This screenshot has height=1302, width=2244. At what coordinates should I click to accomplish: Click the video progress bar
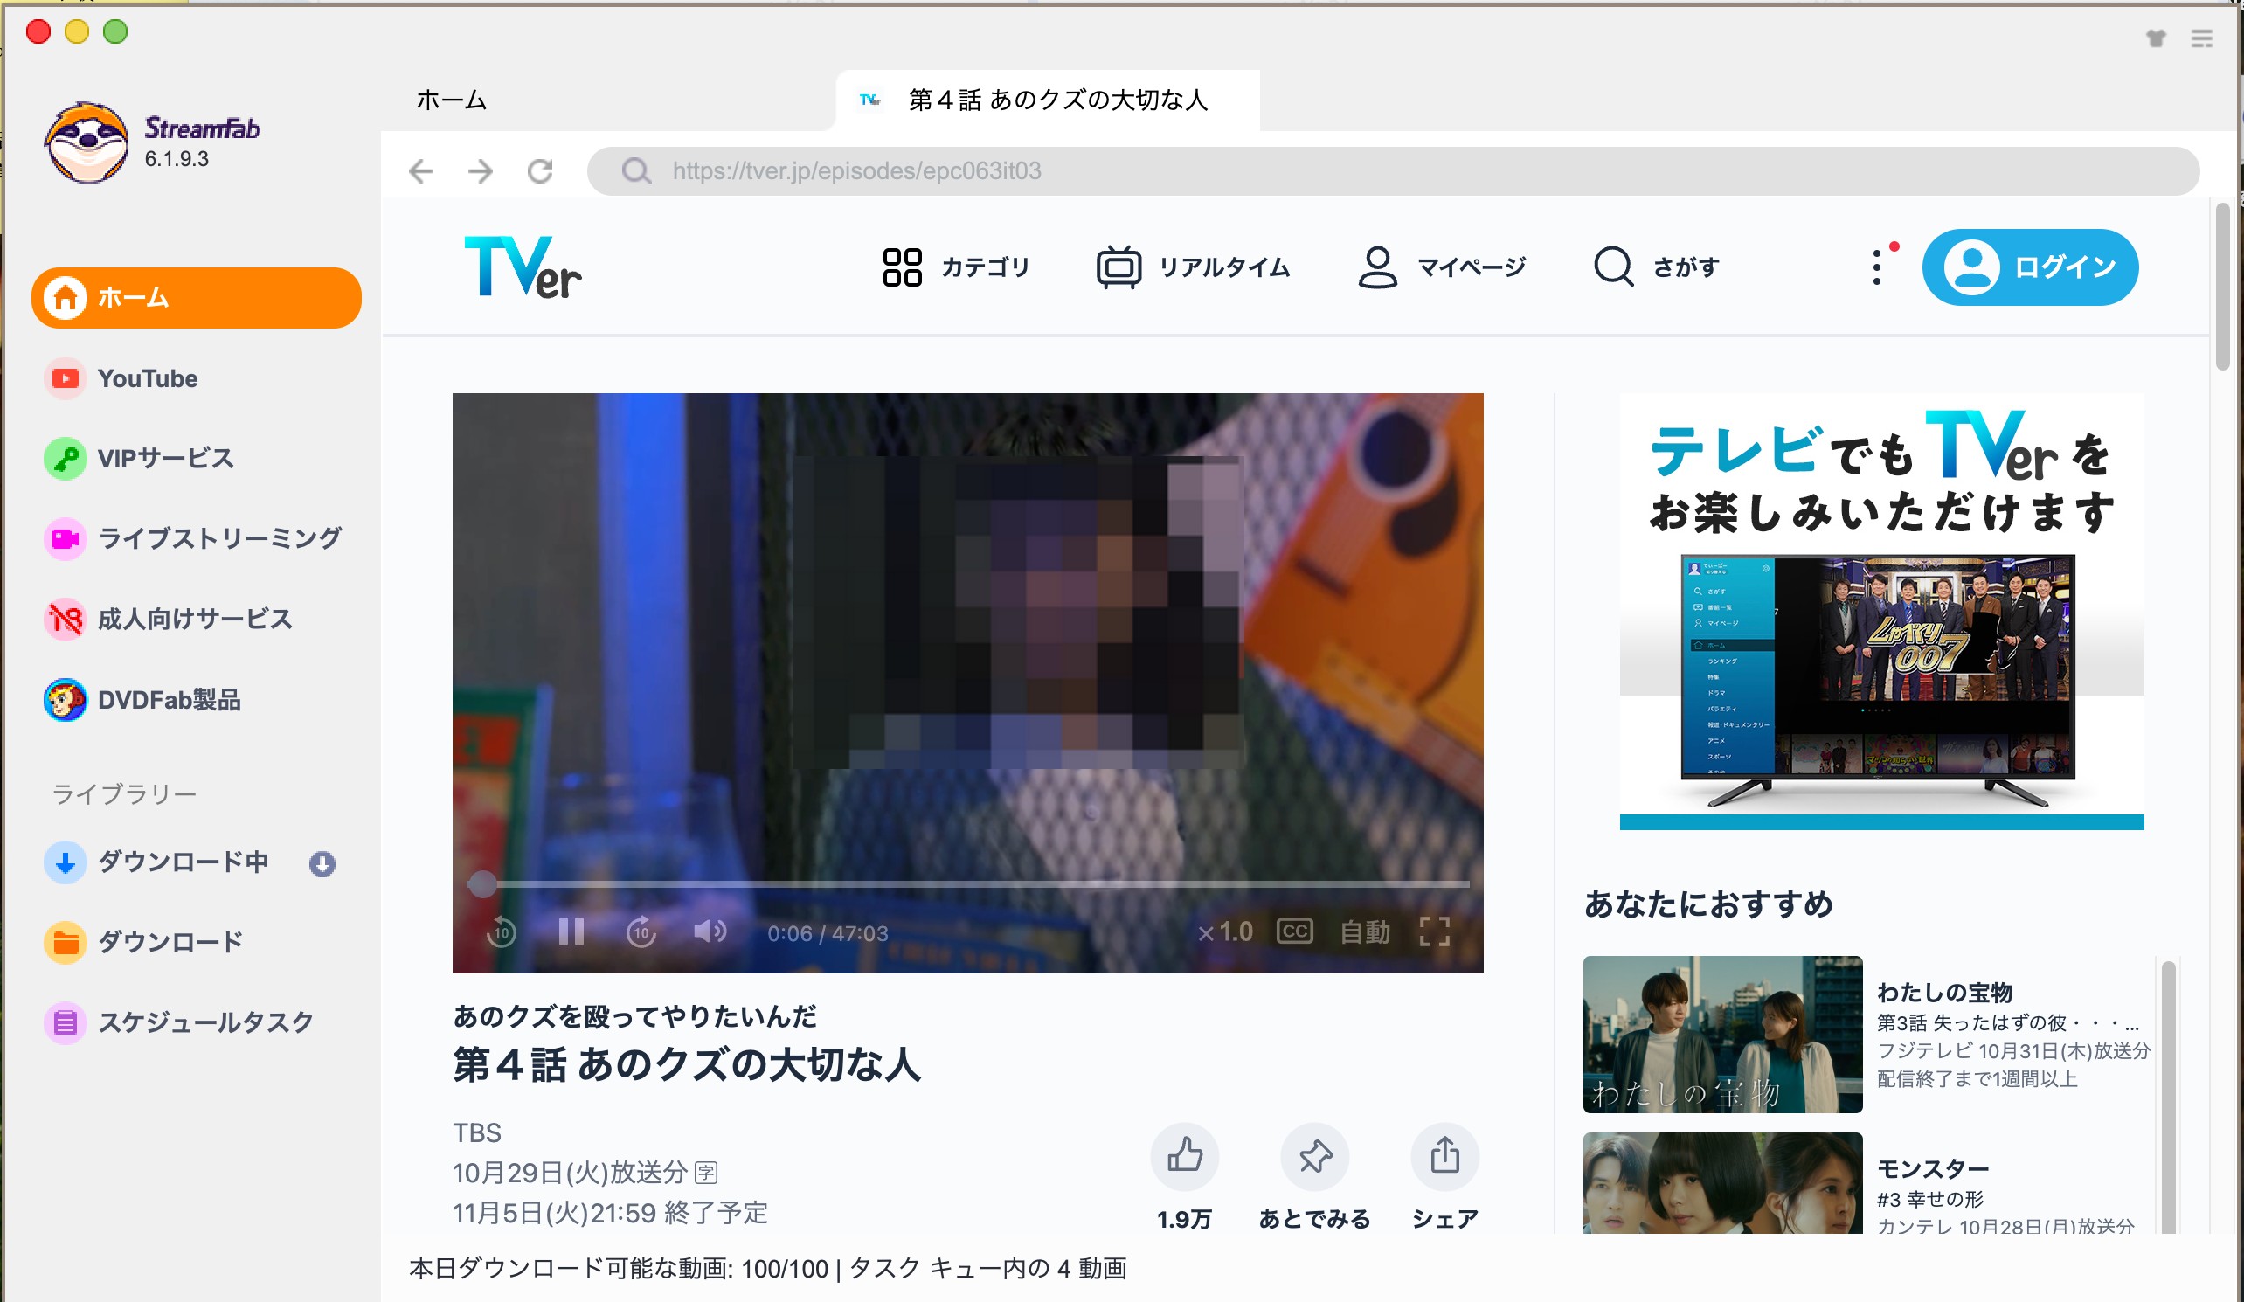coord(968,883)
